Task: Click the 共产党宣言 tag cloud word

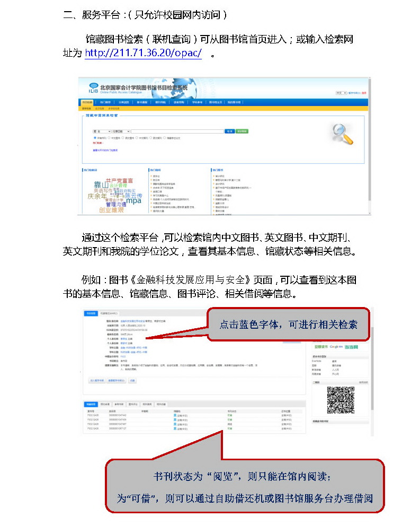Action: pos(119,180)
